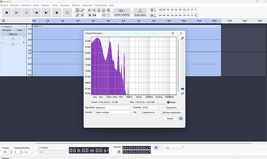The width and height of the screenshot is (267, 159).
Task: Click zoom-in magnifier beside spectrum plot
Action: [x=182, y=38]
